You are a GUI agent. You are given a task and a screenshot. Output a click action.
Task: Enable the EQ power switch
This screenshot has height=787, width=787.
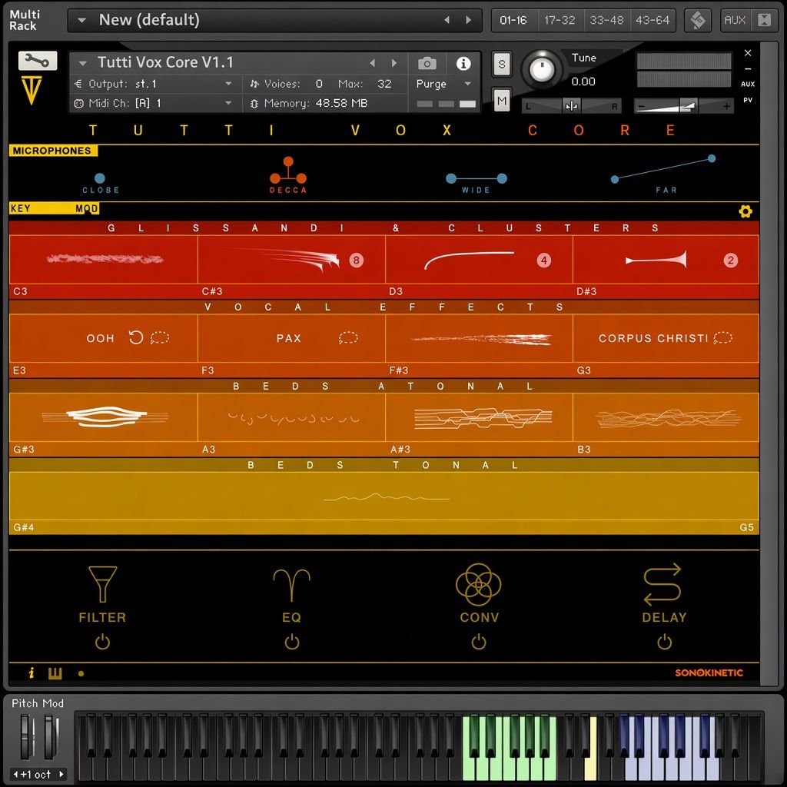[291, 642]
